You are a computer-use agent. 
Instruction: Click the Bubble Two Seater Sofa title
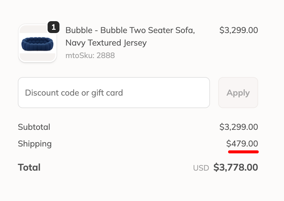(130, 30)
